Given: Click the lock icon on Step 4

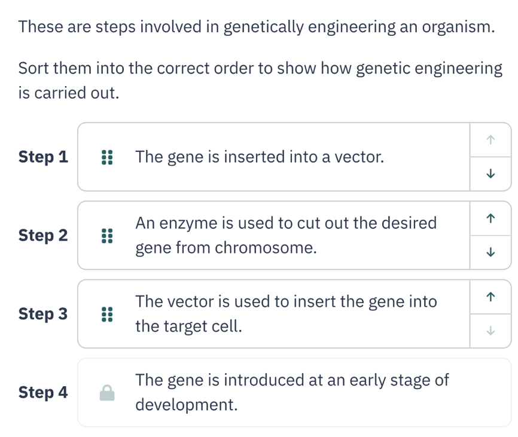Looking at the screenshot, I should click(x=106, y=392).
